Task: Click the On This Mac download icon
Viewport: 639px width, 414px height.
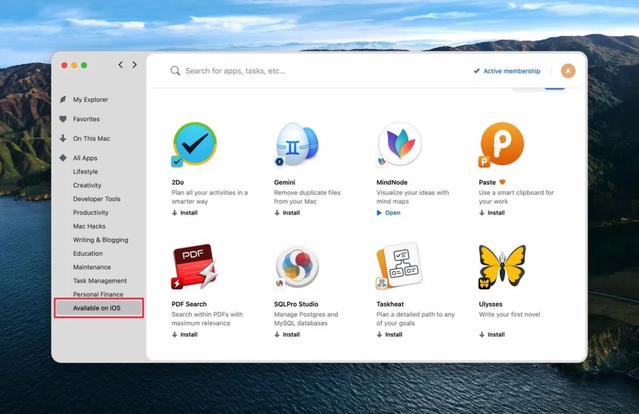Action: 63,138
